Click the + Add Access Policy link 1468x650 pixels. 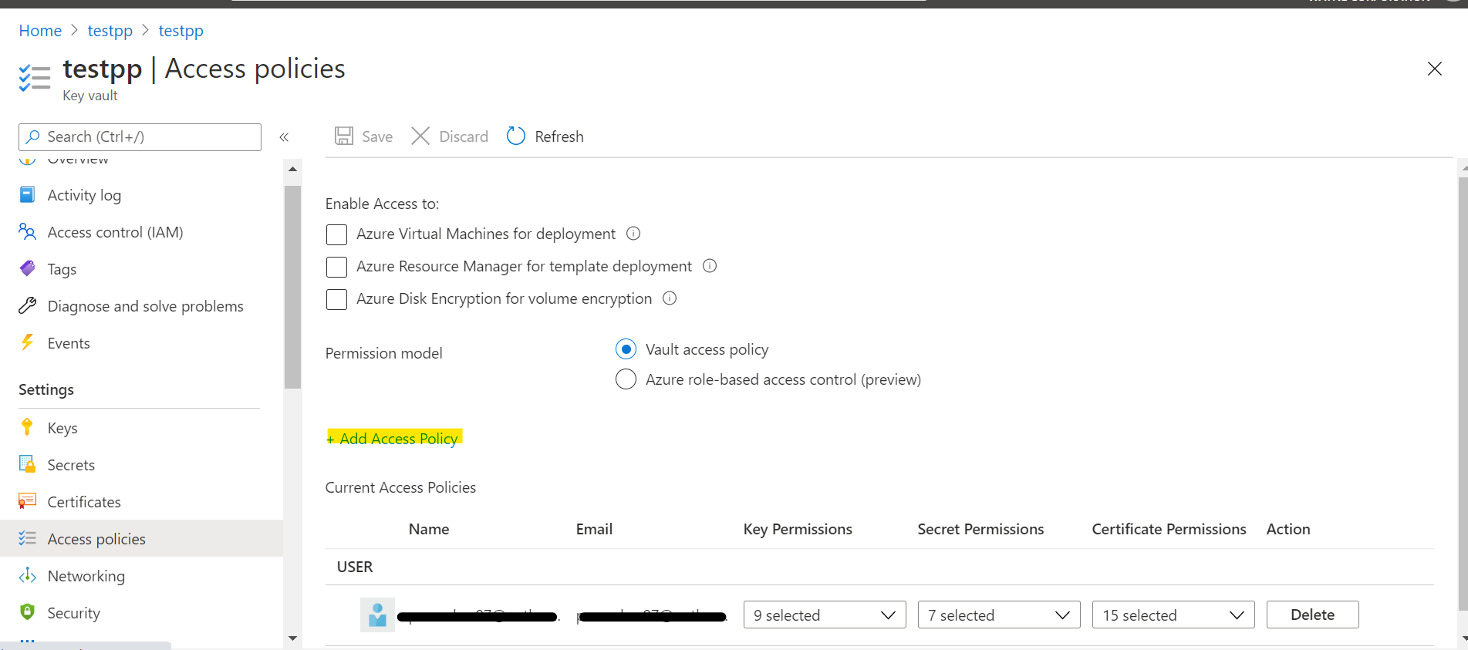tap(393, 438)
